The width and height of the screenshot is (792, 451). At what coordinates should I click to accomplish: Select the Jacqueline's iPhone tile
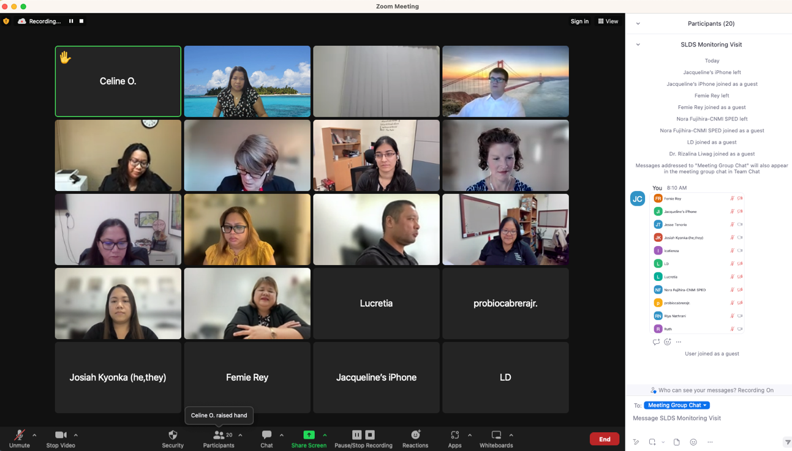point(376,378)
